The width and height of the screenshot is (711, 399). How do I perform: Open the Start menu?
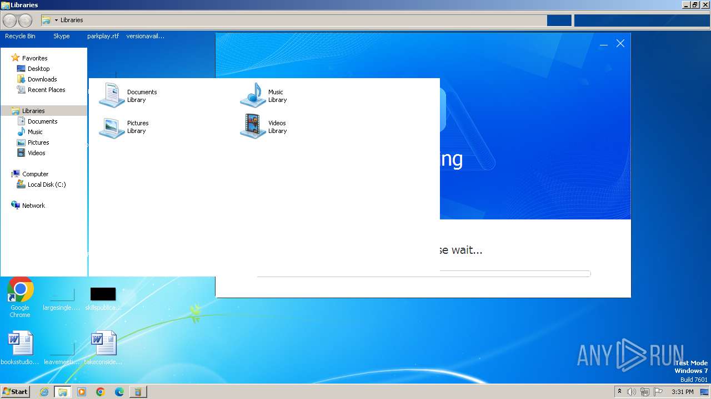click(x=15, y=392)
